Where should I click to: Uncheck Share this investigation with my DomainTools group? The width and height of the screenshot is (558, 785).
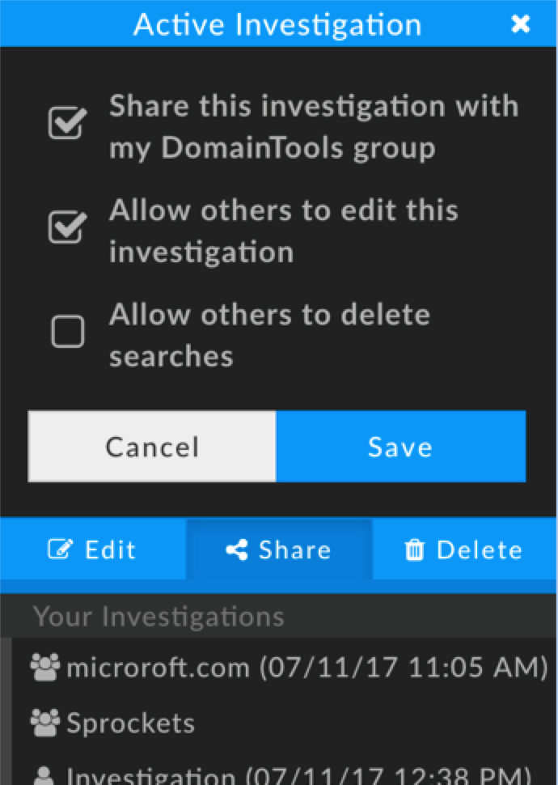[x=68, y=123]
